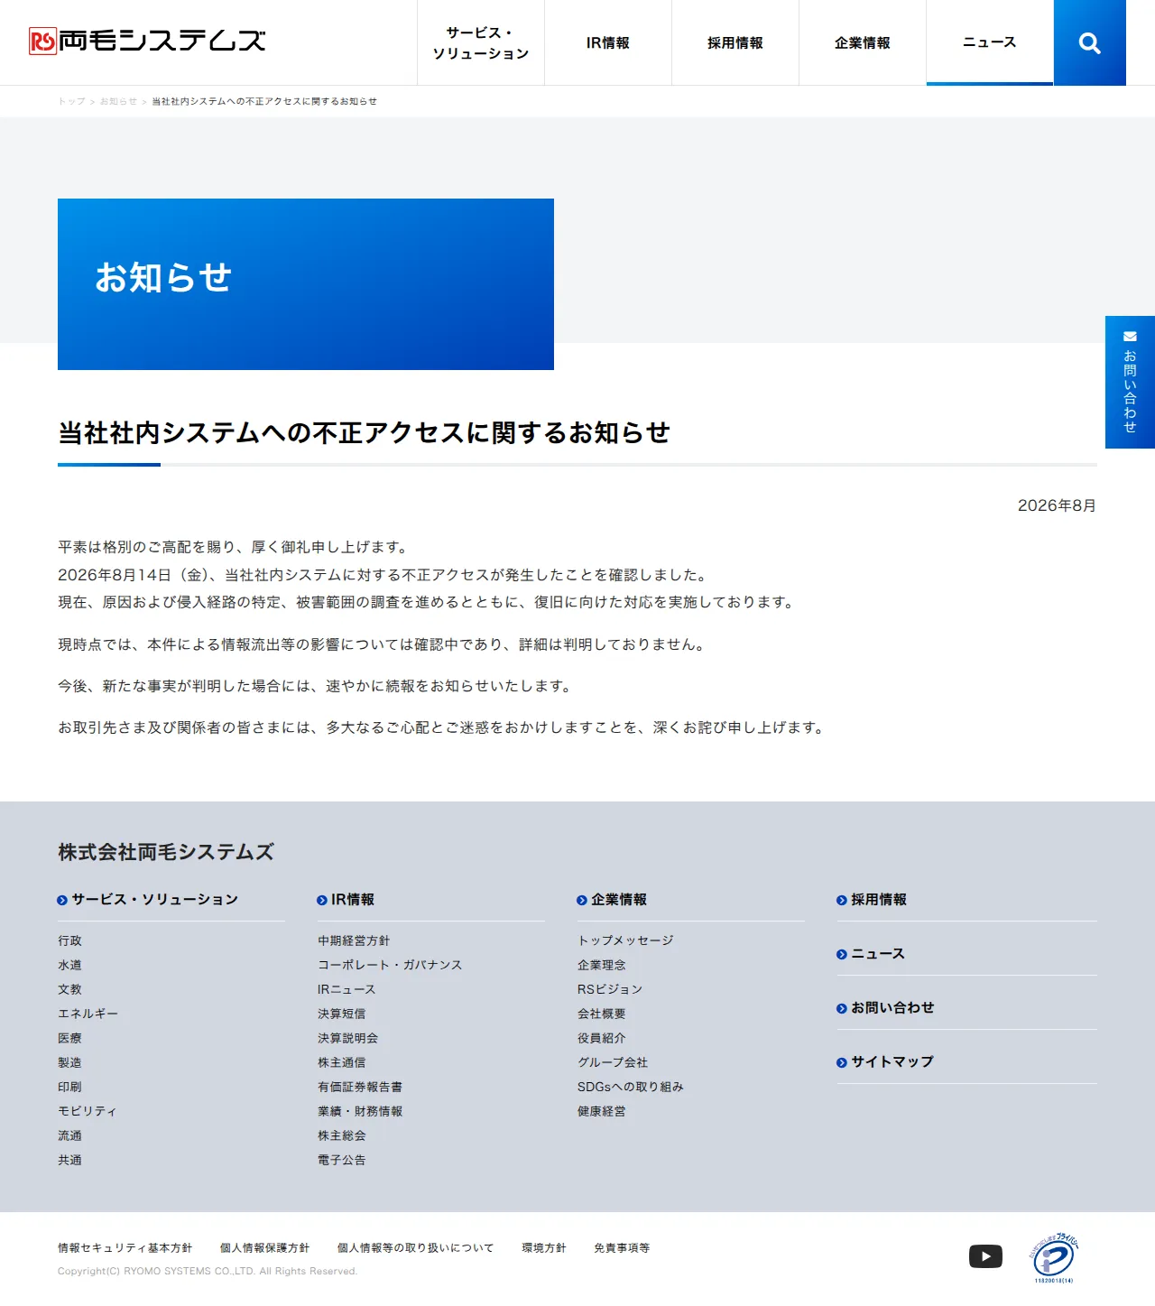Open the IRニュース footer link
Screen dimensions: 1155x1306
tap(346, 989)
